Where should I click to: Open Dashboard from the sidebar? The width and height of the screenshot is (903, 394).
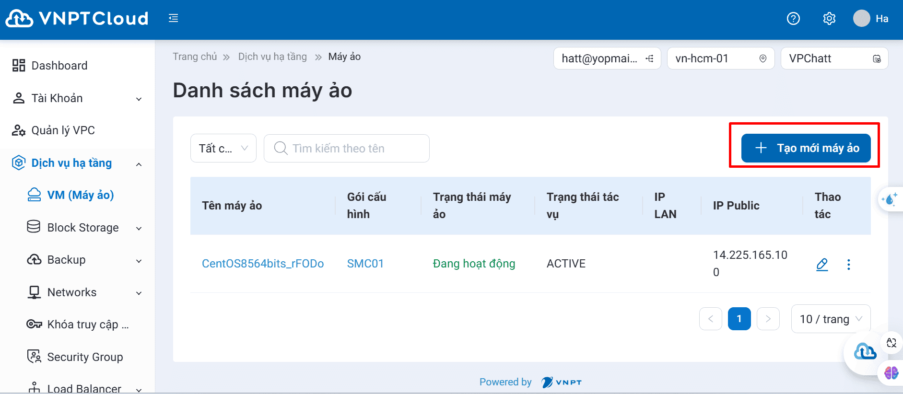click(59, 66)
